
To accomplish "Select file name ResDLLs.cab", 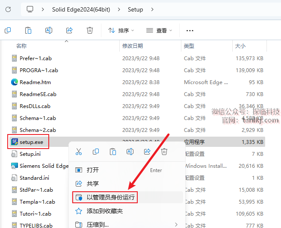I will click(x=35, y=106).
